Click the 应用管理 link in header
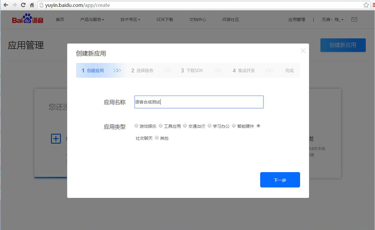 pyautogui.click(x=296, y=20)
